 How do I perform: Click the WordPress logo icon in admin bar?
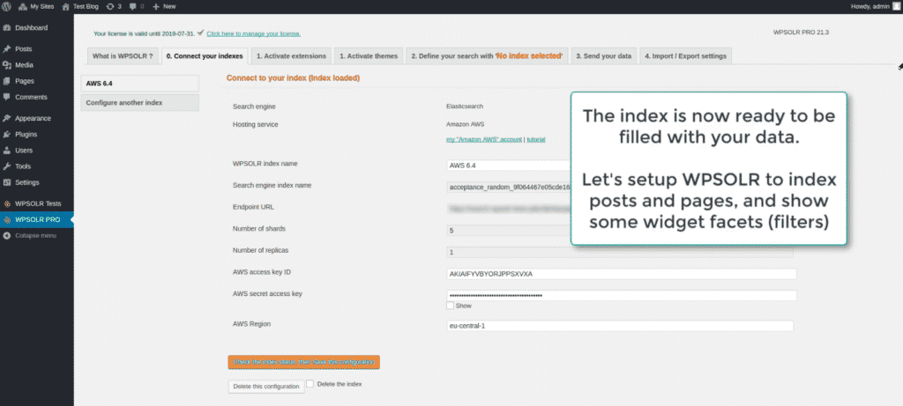[x=7, y=6]
